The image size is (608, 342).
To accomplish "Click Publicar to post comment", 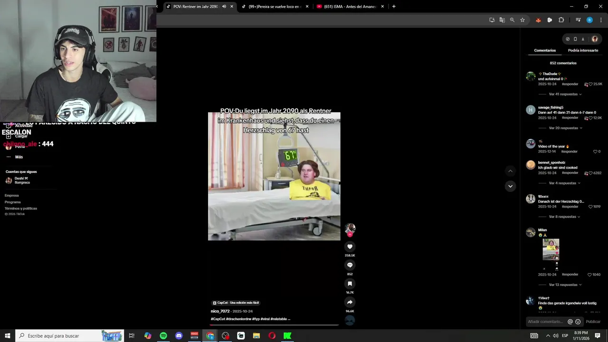I will coord(593,322).
